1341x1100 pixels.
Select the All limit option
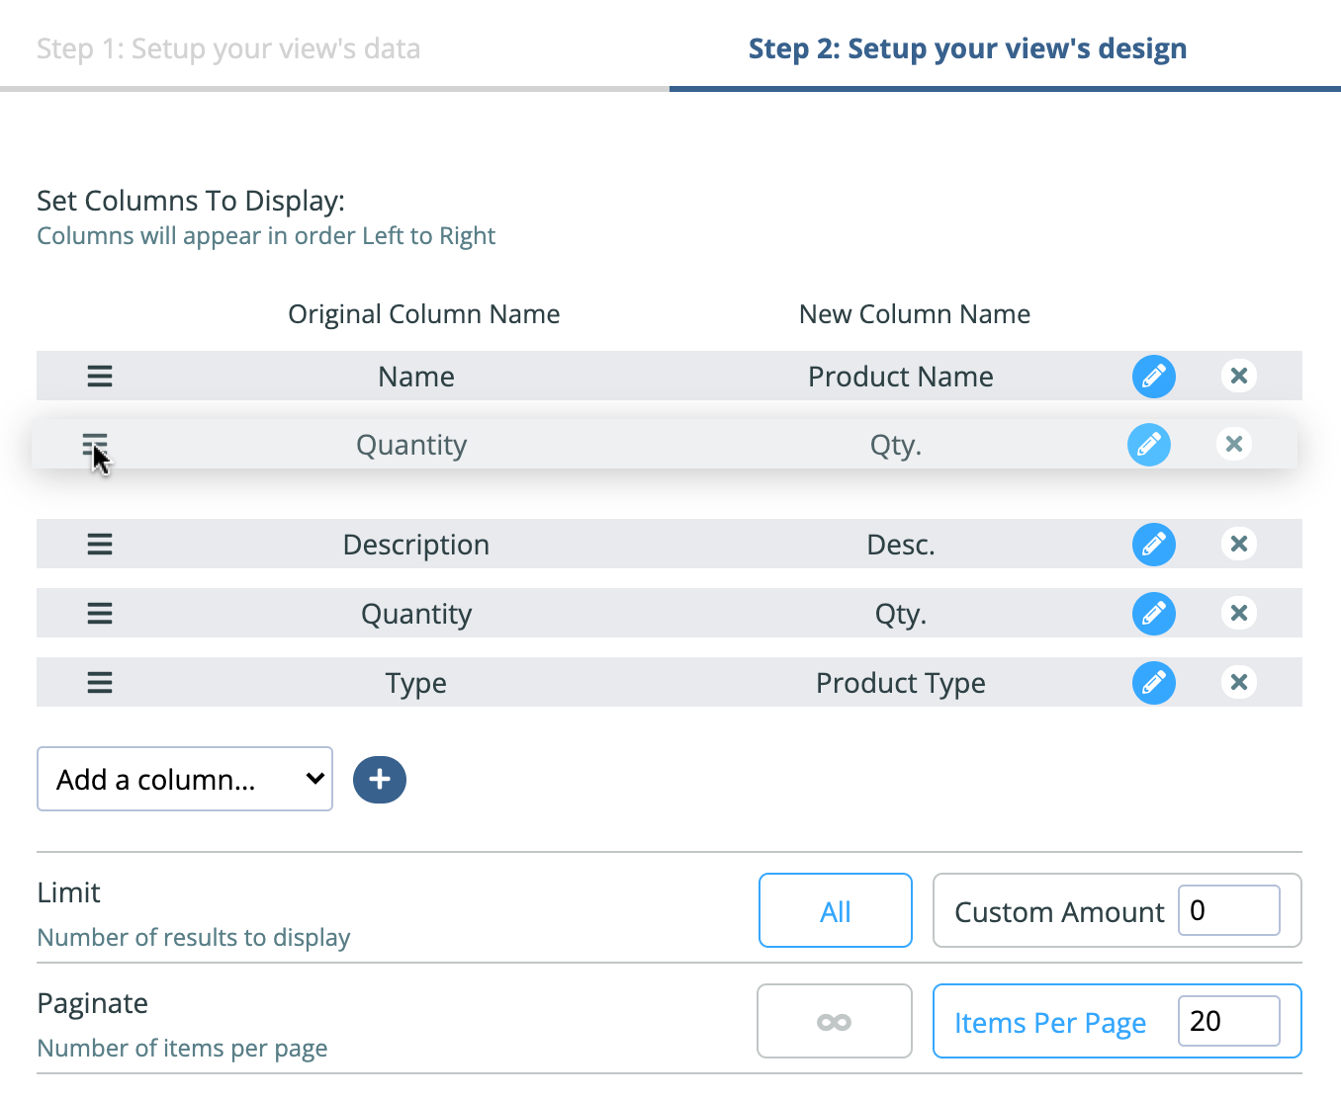tap(836, 910)
